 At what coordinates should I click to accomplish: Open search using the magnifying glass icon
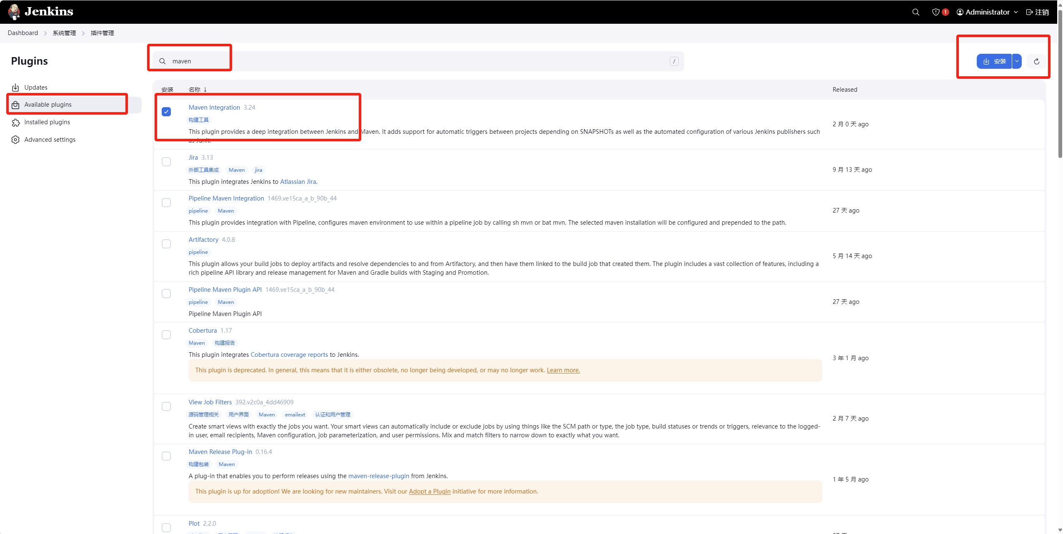click(915, 12)
